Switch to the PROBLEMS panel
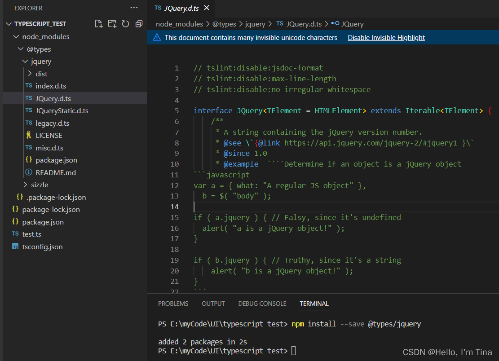 (173, 304)
